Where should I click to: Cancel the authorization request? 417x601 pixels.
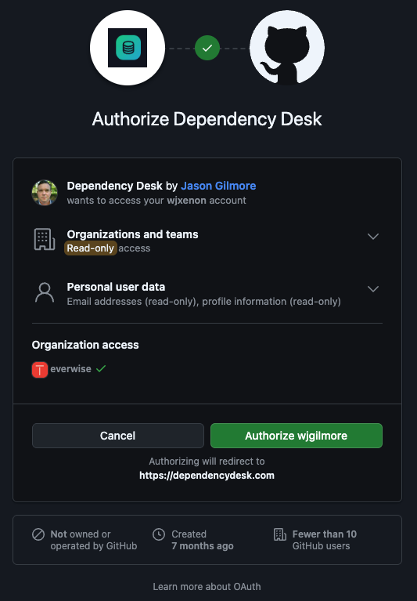[118, 436]
